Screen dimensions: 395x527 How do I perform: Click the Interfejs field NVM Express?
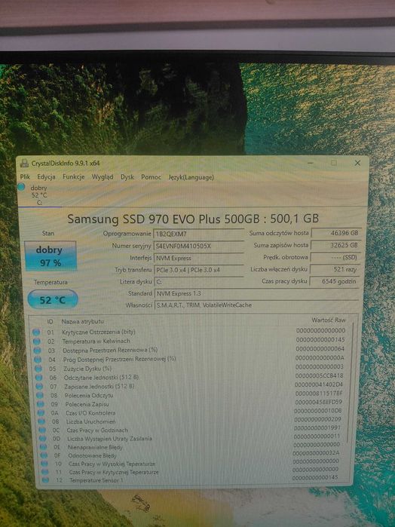pos(199,258)
